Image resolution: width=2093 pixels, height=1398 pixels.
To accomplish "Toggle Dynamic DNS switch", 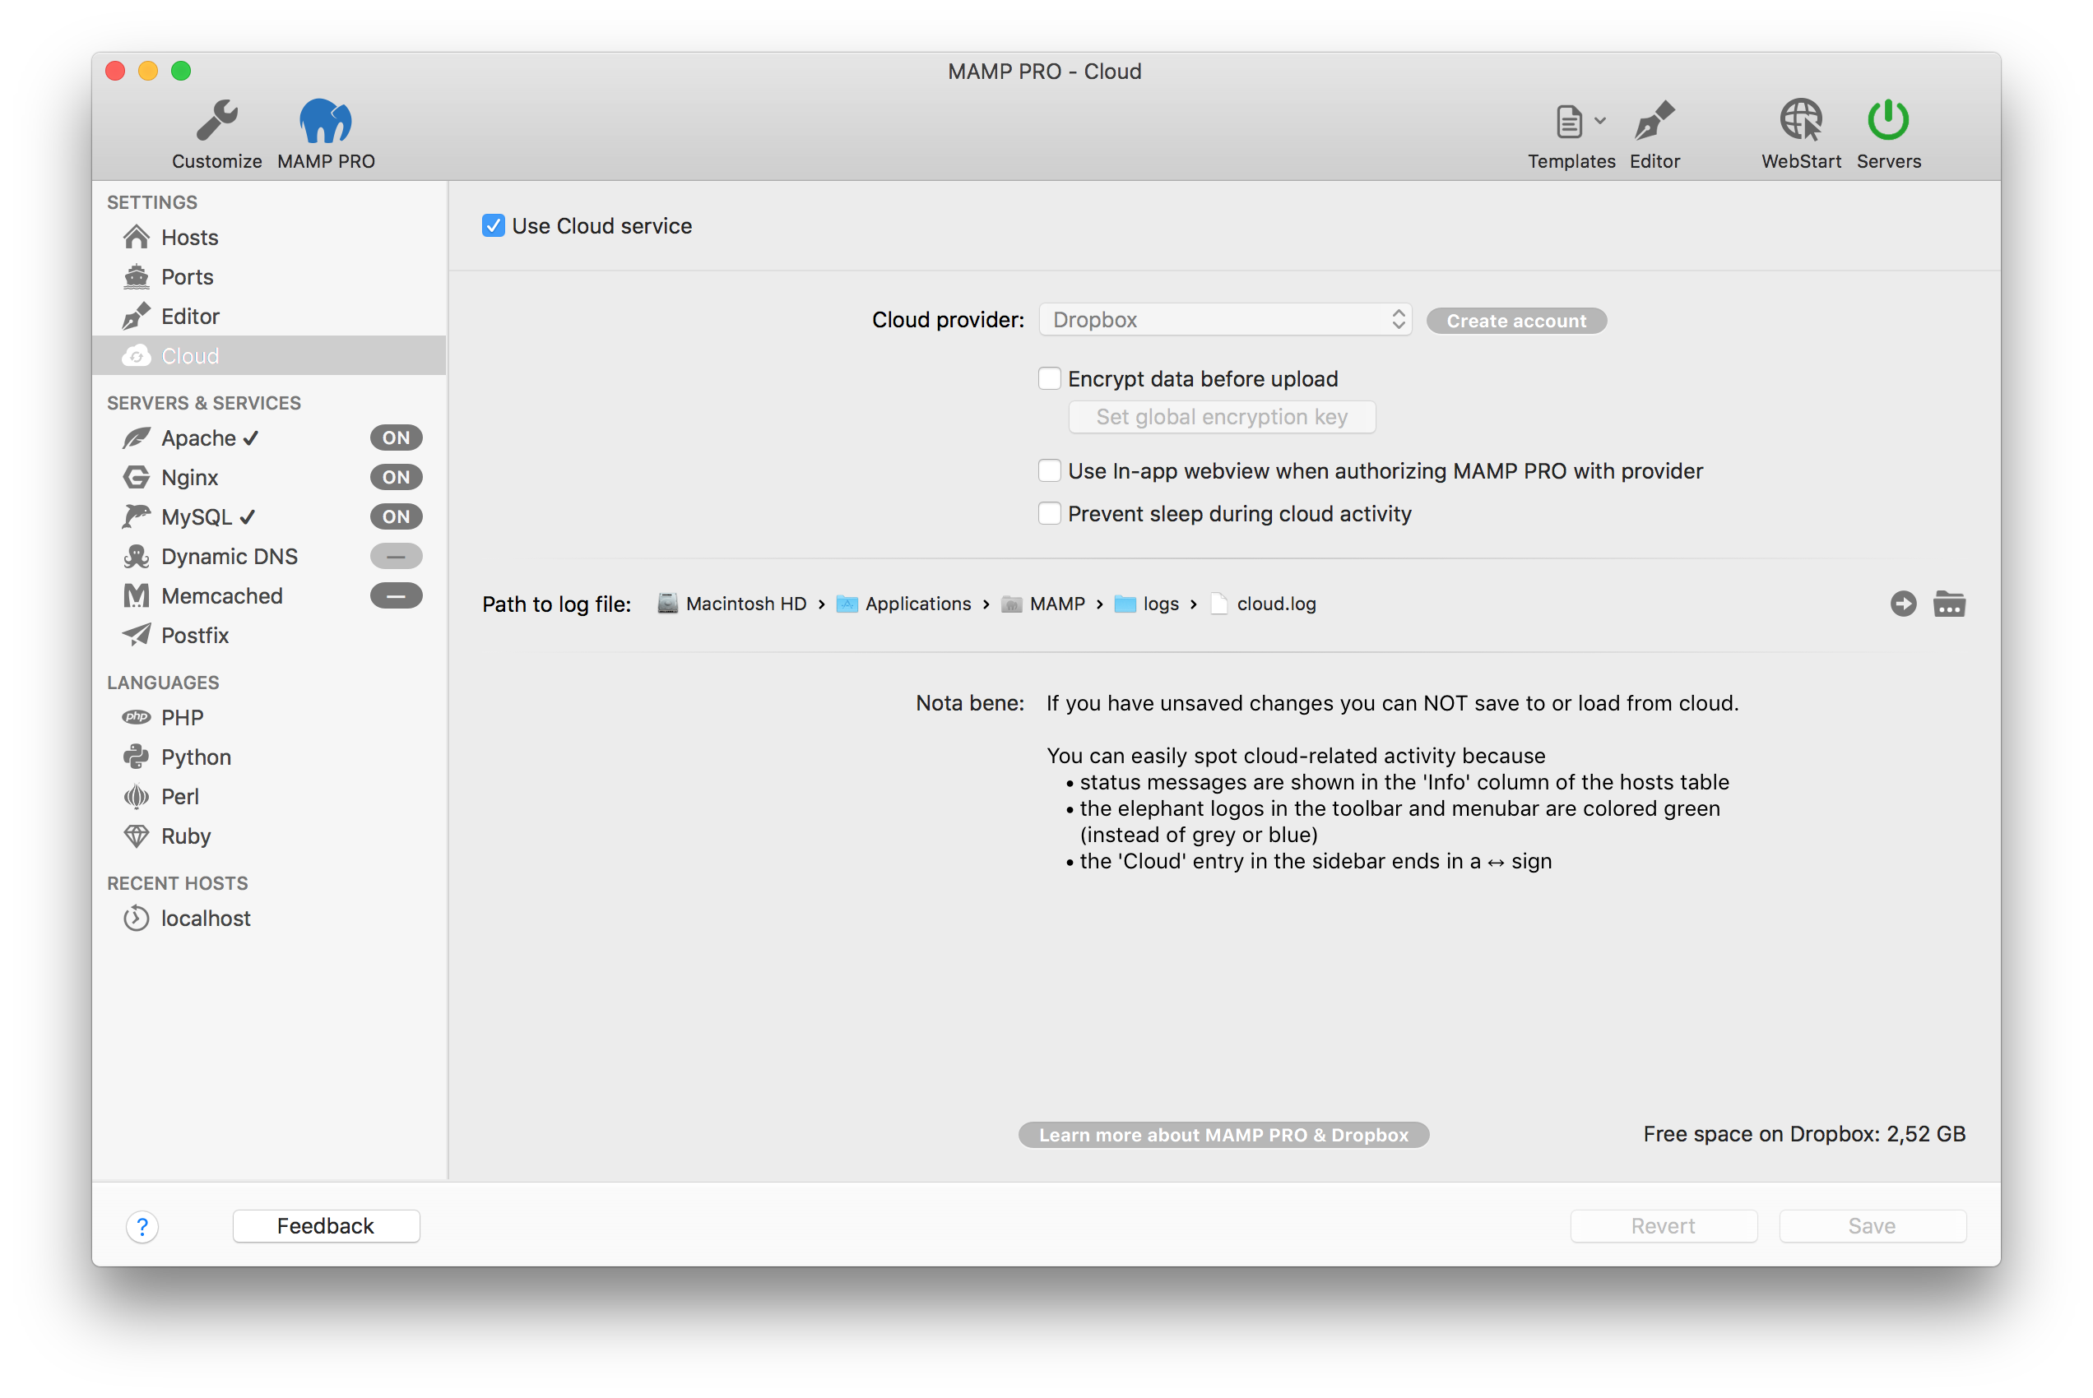I will (x=396, y=557).
